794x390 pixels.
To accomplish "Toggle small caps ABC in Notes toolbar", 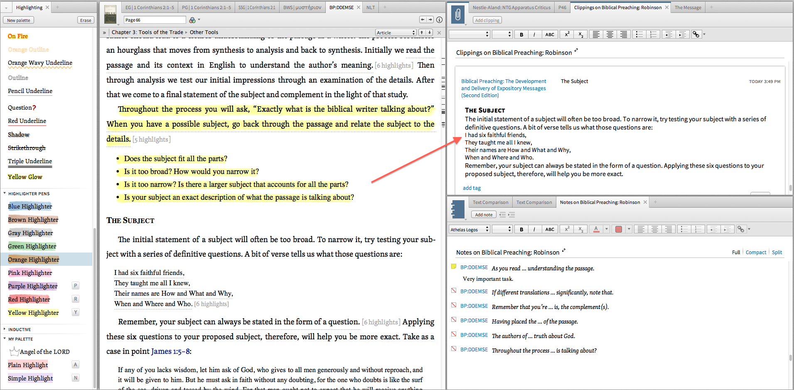I will coord(550,229).
